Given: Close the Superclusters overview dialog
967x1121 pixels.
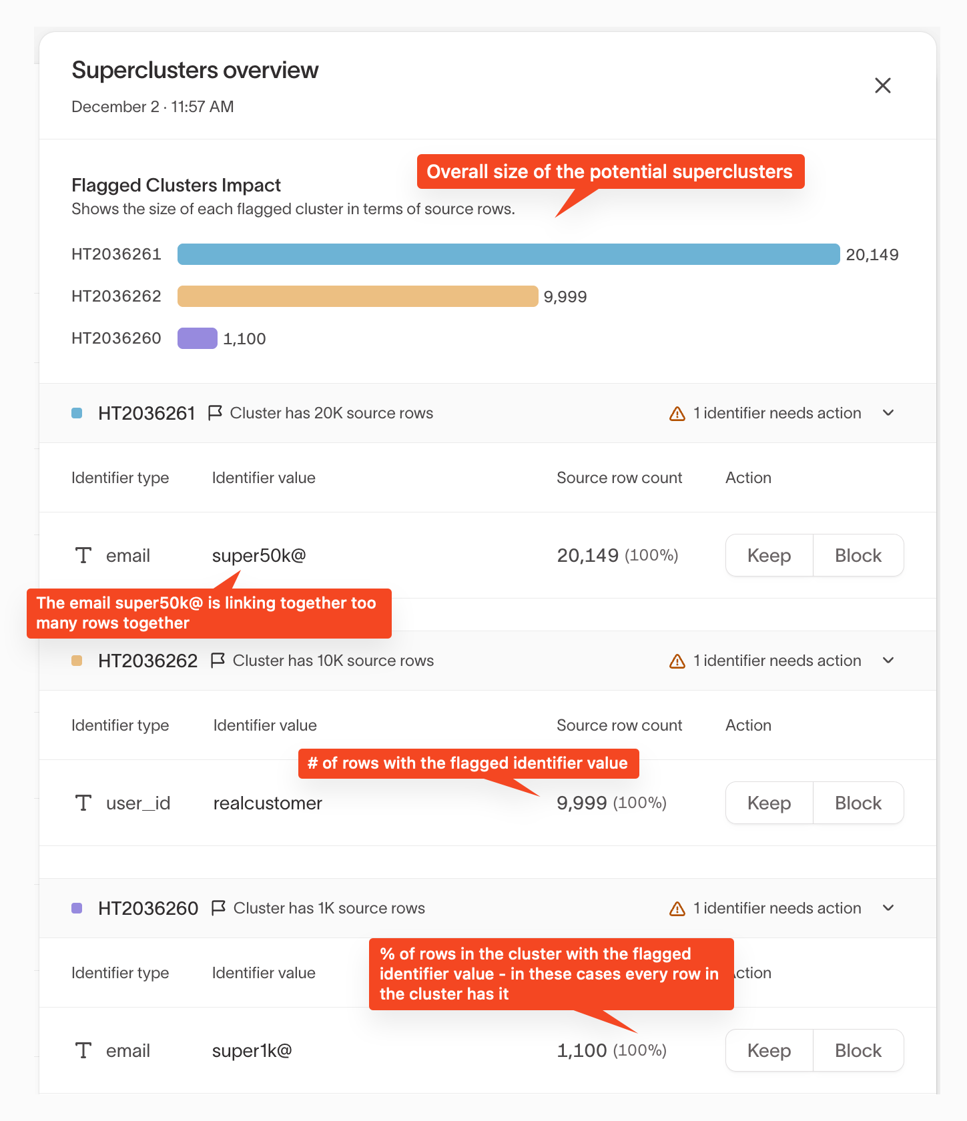Looking at the screenshot, I should point(882,85).
